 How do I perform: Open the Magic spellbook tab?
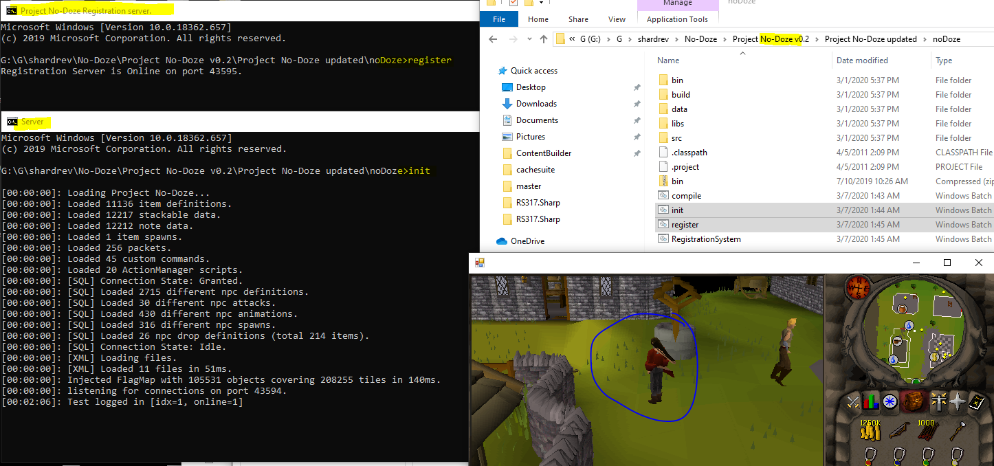(977, 401)
